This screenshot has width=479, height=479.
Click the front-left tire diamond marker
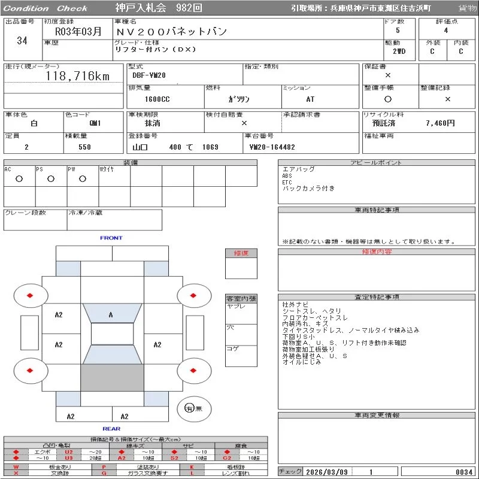[31, 295]
